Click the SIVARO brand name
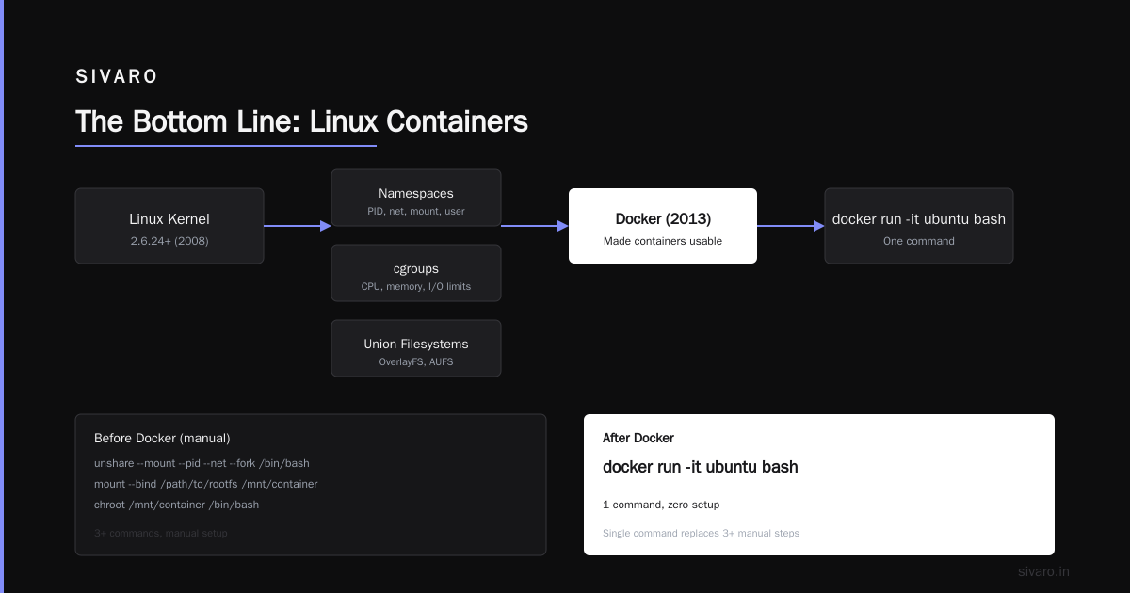 [x=117, y=77]
